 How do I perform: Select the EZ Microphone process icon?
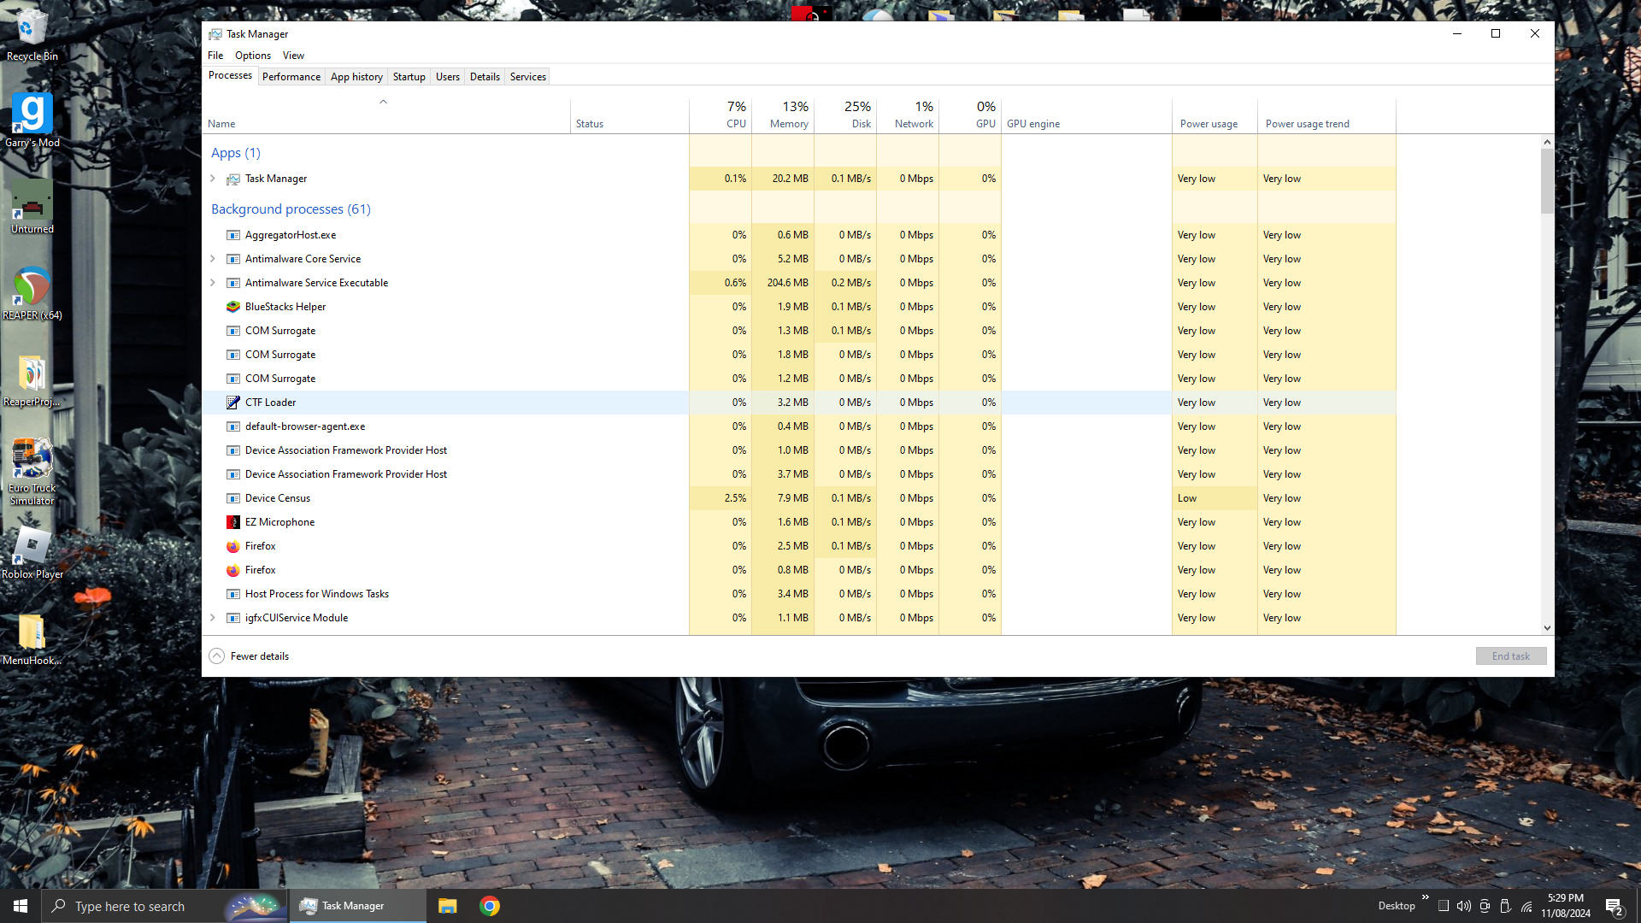[x=232, y=522]
